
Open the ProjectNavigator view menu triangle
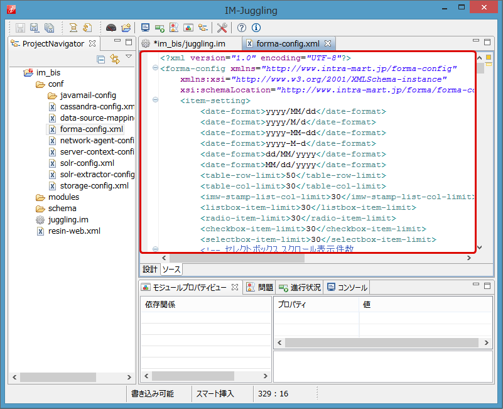click(x=128, y=57)
